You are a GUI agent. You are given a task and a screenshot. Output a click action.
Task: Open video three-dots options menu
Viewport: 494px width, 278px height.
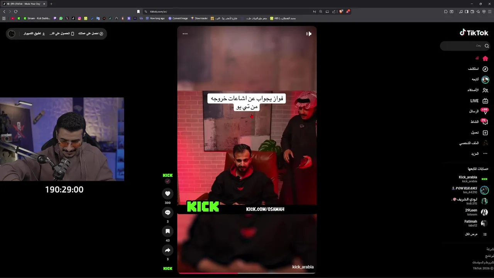click(185, 34)
